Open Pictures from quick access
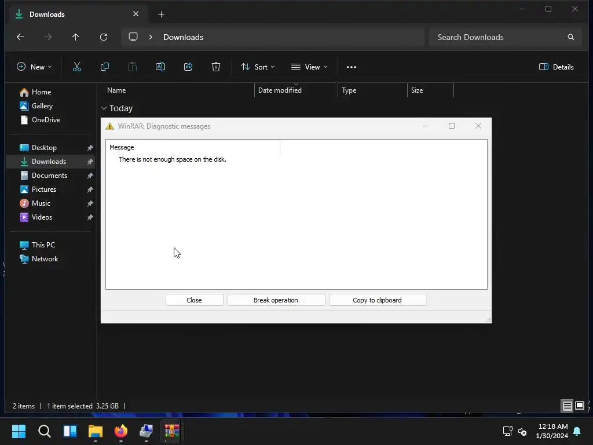 [x=44, y=189]
